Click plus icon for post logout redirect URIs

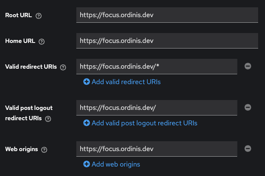(x=87, y=123)
